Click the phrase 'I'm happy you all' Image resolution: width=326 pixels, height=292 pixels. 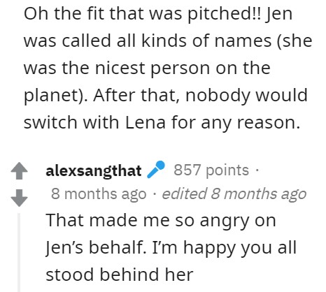point(224,247)
